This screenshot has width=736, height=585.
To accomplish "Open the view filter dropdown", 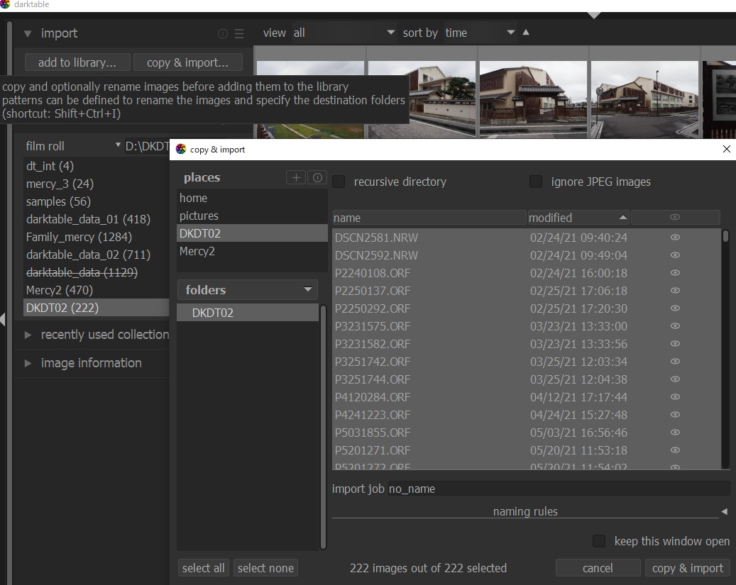I will click(344, 33).
